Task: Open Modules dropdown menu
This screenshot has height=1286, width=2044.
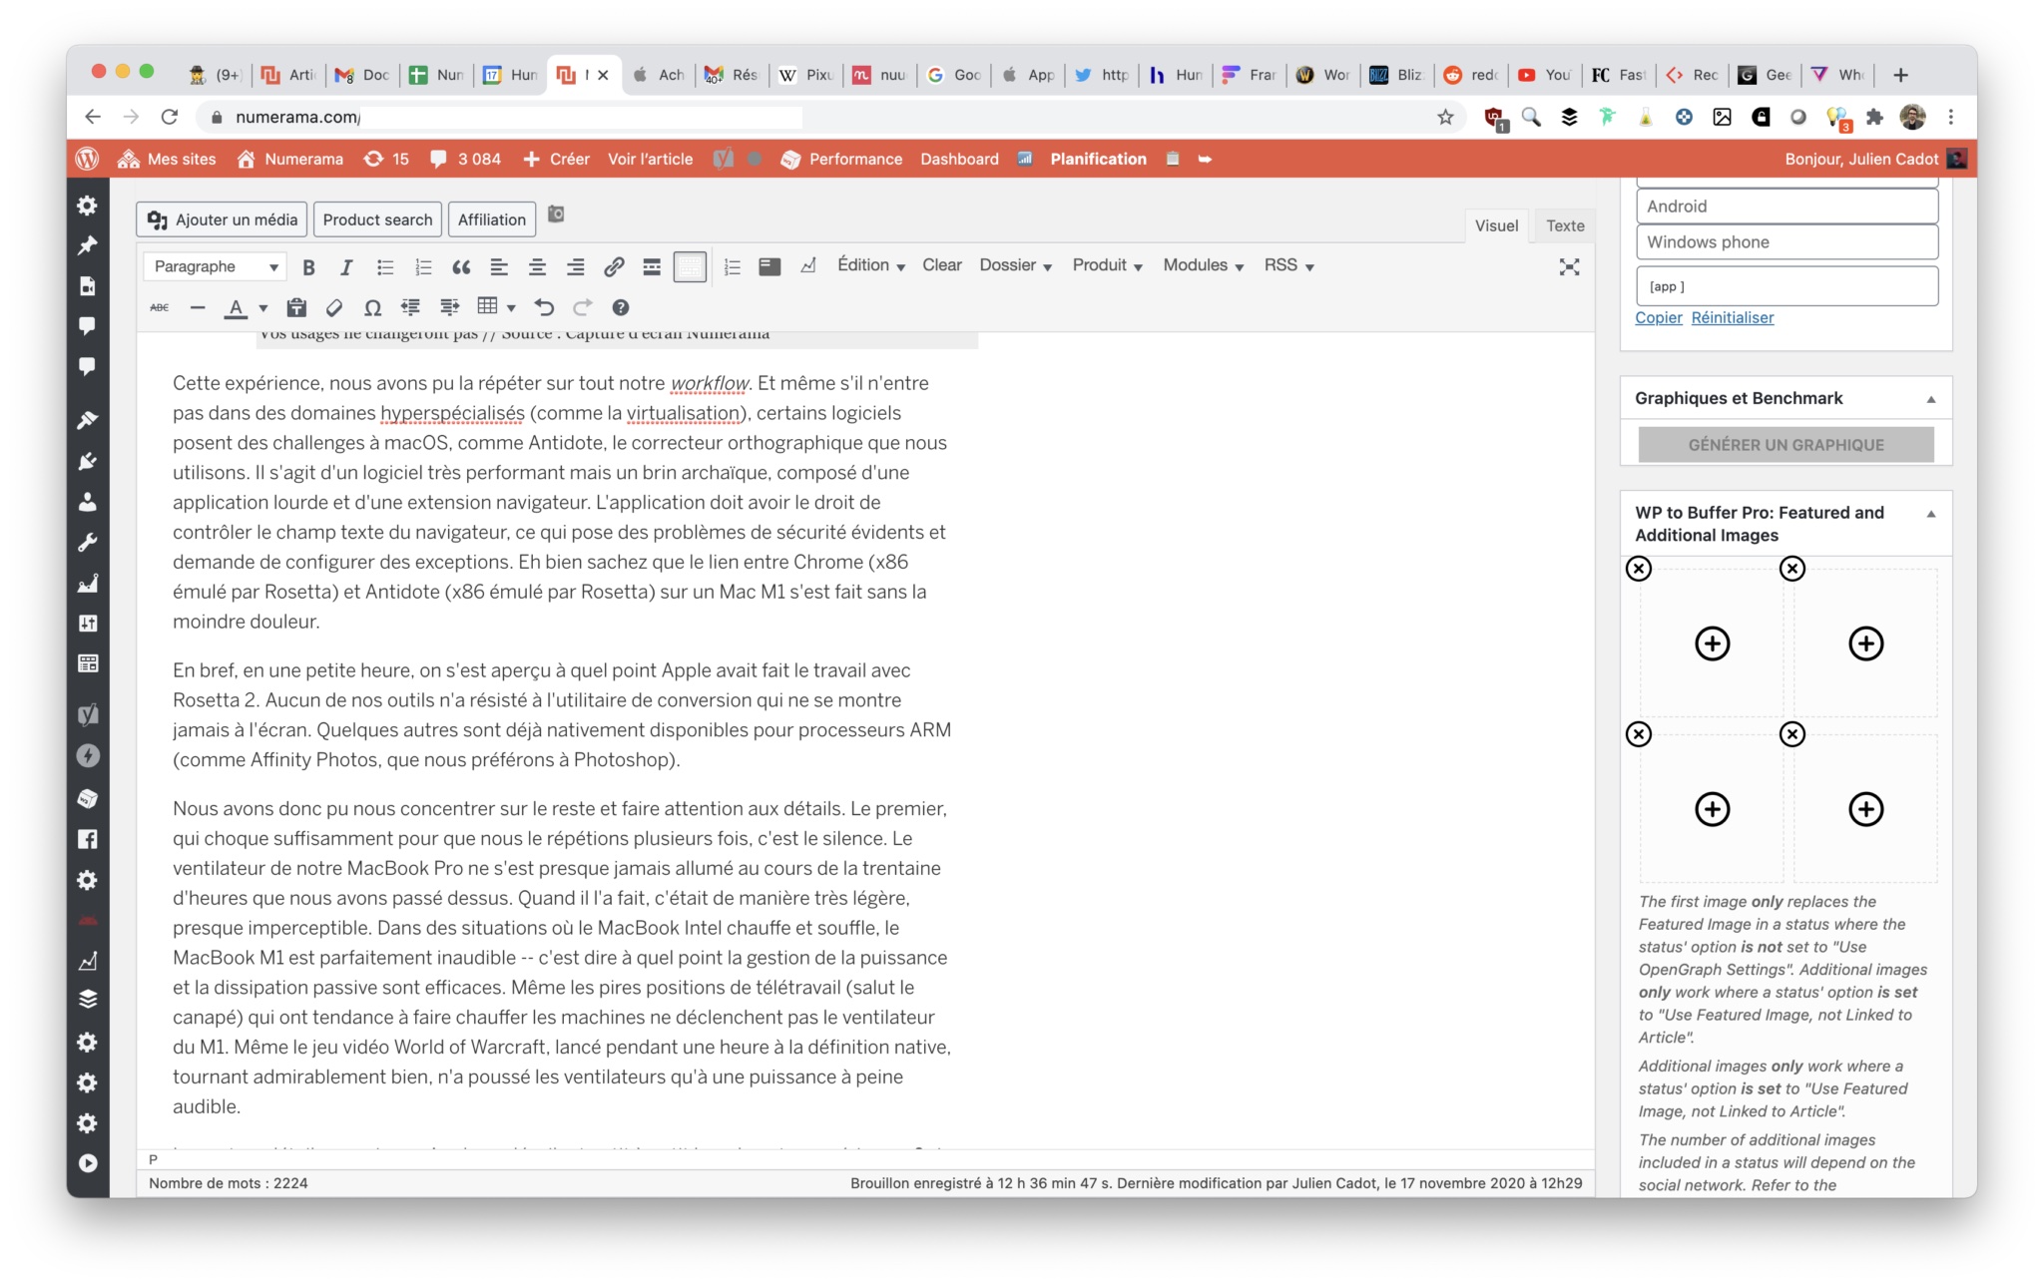Action: point(1203,265)
